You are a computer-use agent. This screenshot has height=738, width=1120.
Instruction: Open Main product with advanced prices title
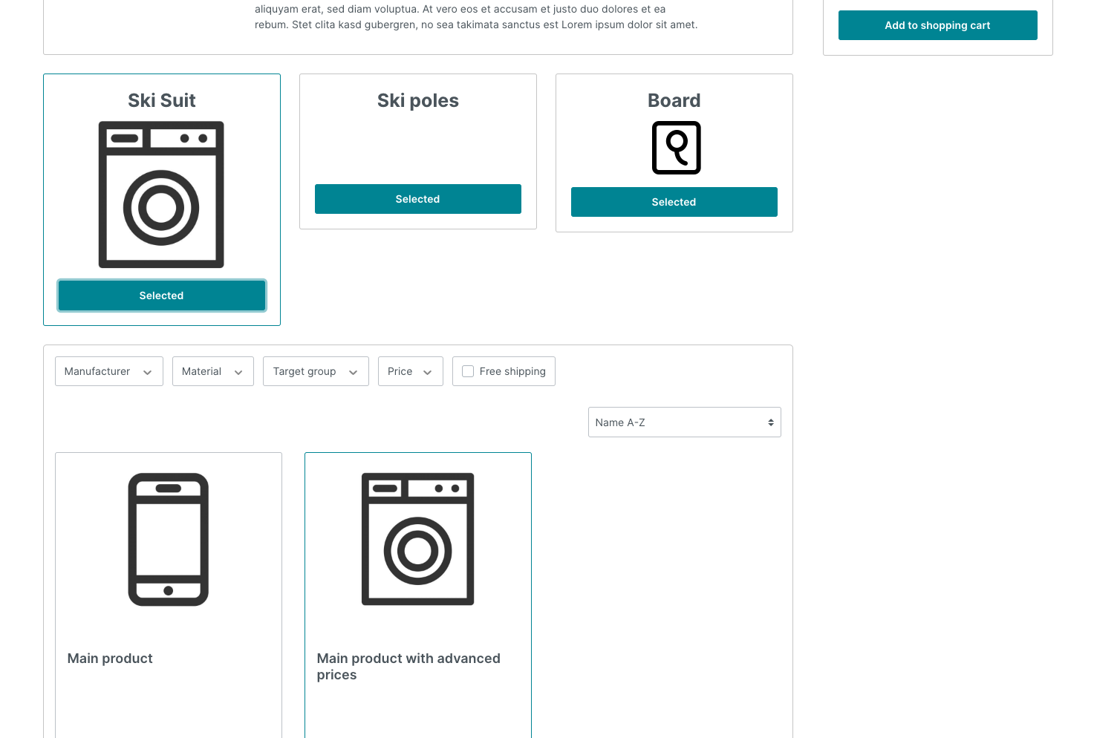pos(408,667)
